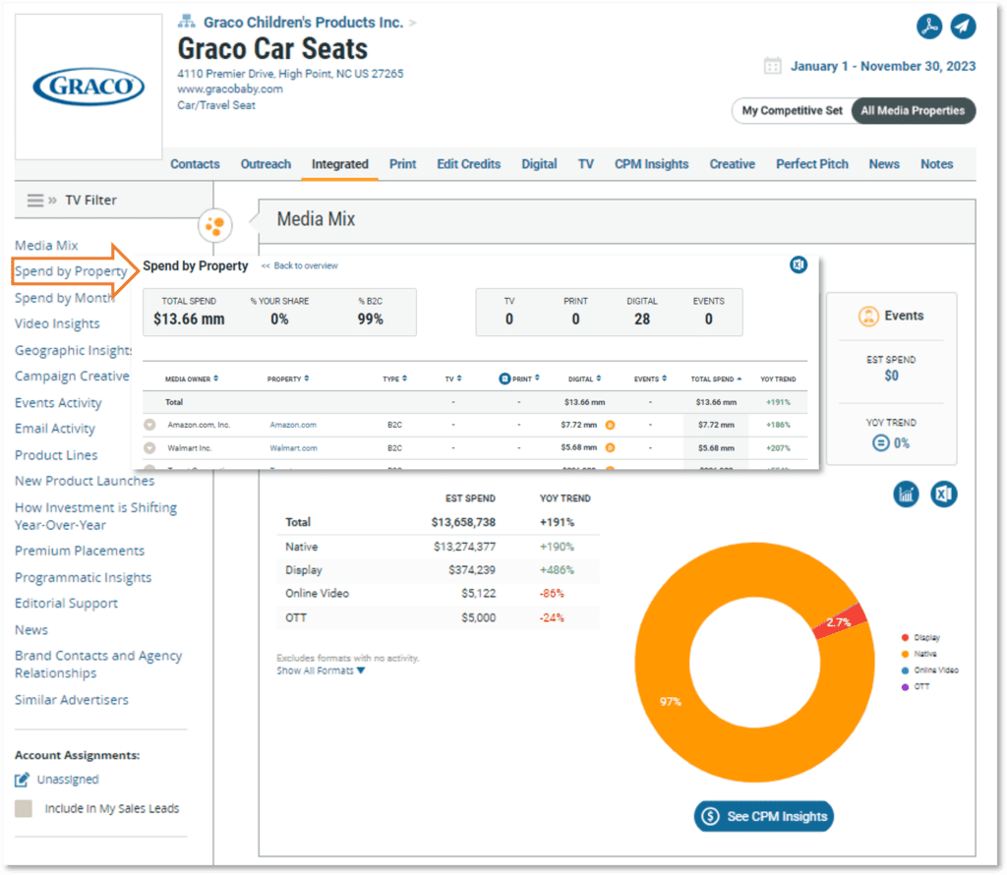This screenshot has height=875, width=1007.
Task: Expand the Amazon.com, Inc. row
Action: coord(149,425)
